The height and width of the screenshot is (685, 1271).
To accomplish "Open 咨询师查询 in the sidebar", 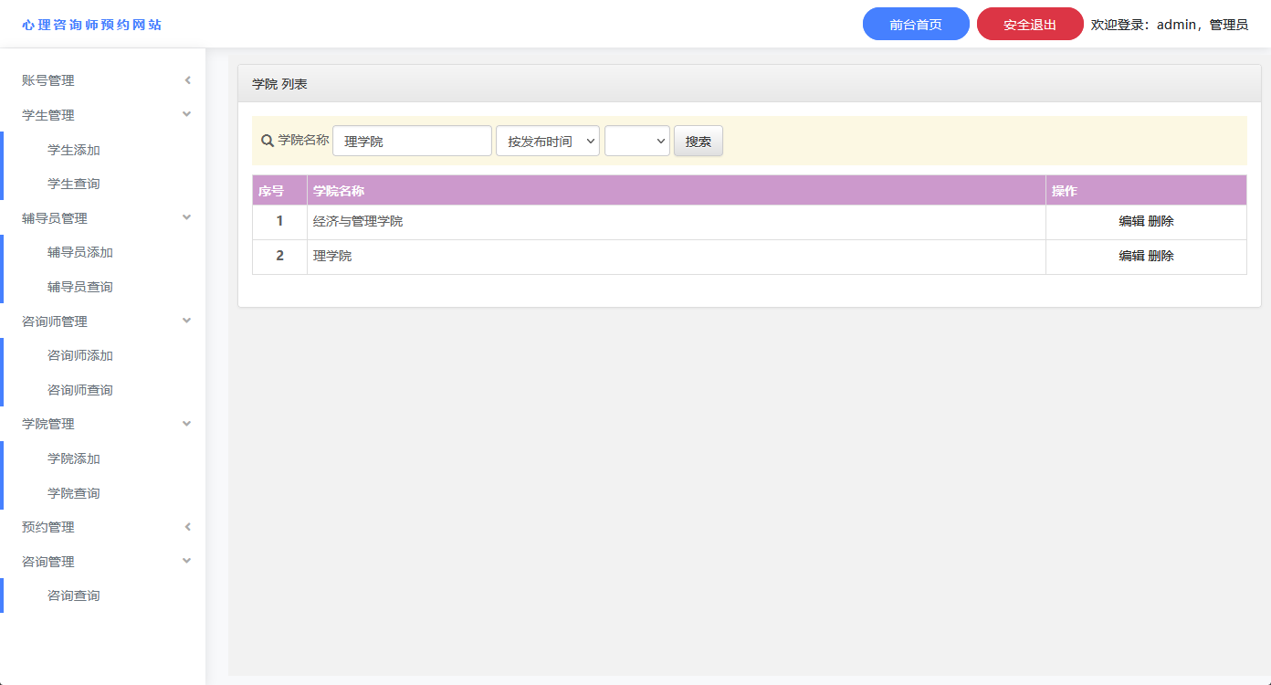I will tap(80, 390).
